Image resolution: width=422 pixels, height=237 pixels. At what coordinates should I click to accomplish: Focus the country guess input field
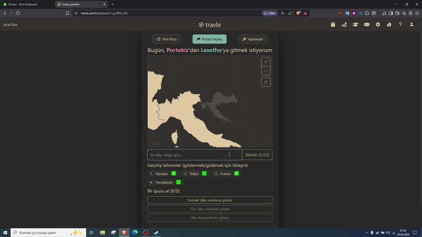pos(195,155)
